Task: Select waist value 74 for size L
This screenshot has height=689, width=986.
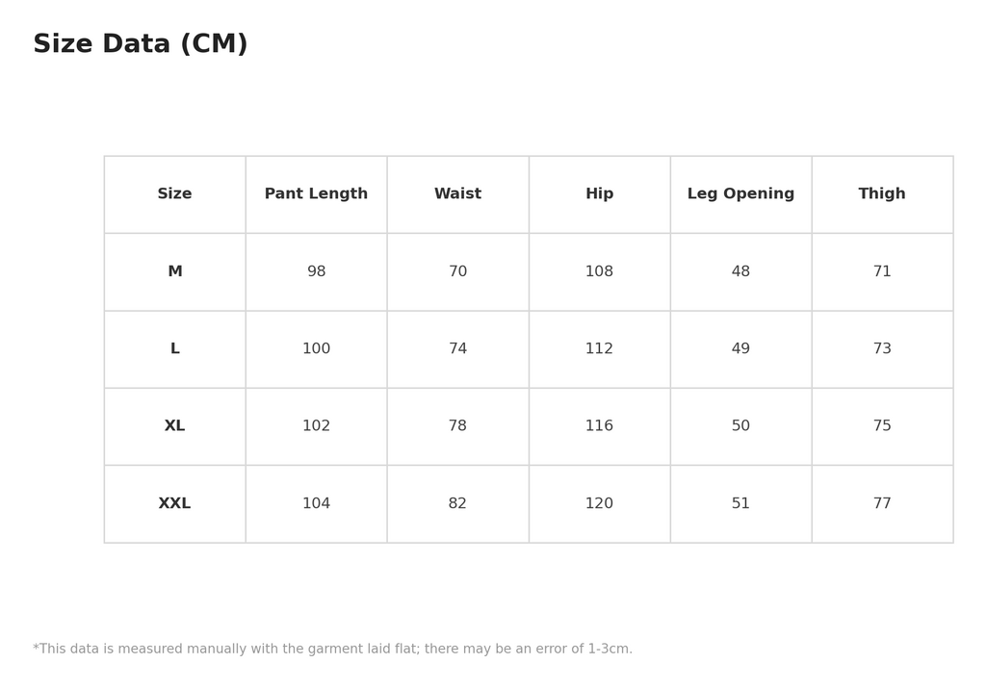Action: point(457,348)
